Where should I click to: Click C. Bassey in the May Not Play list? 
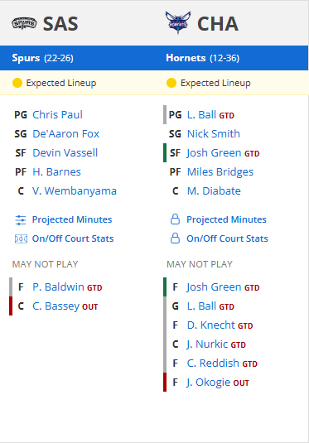(x=56, y=306)
